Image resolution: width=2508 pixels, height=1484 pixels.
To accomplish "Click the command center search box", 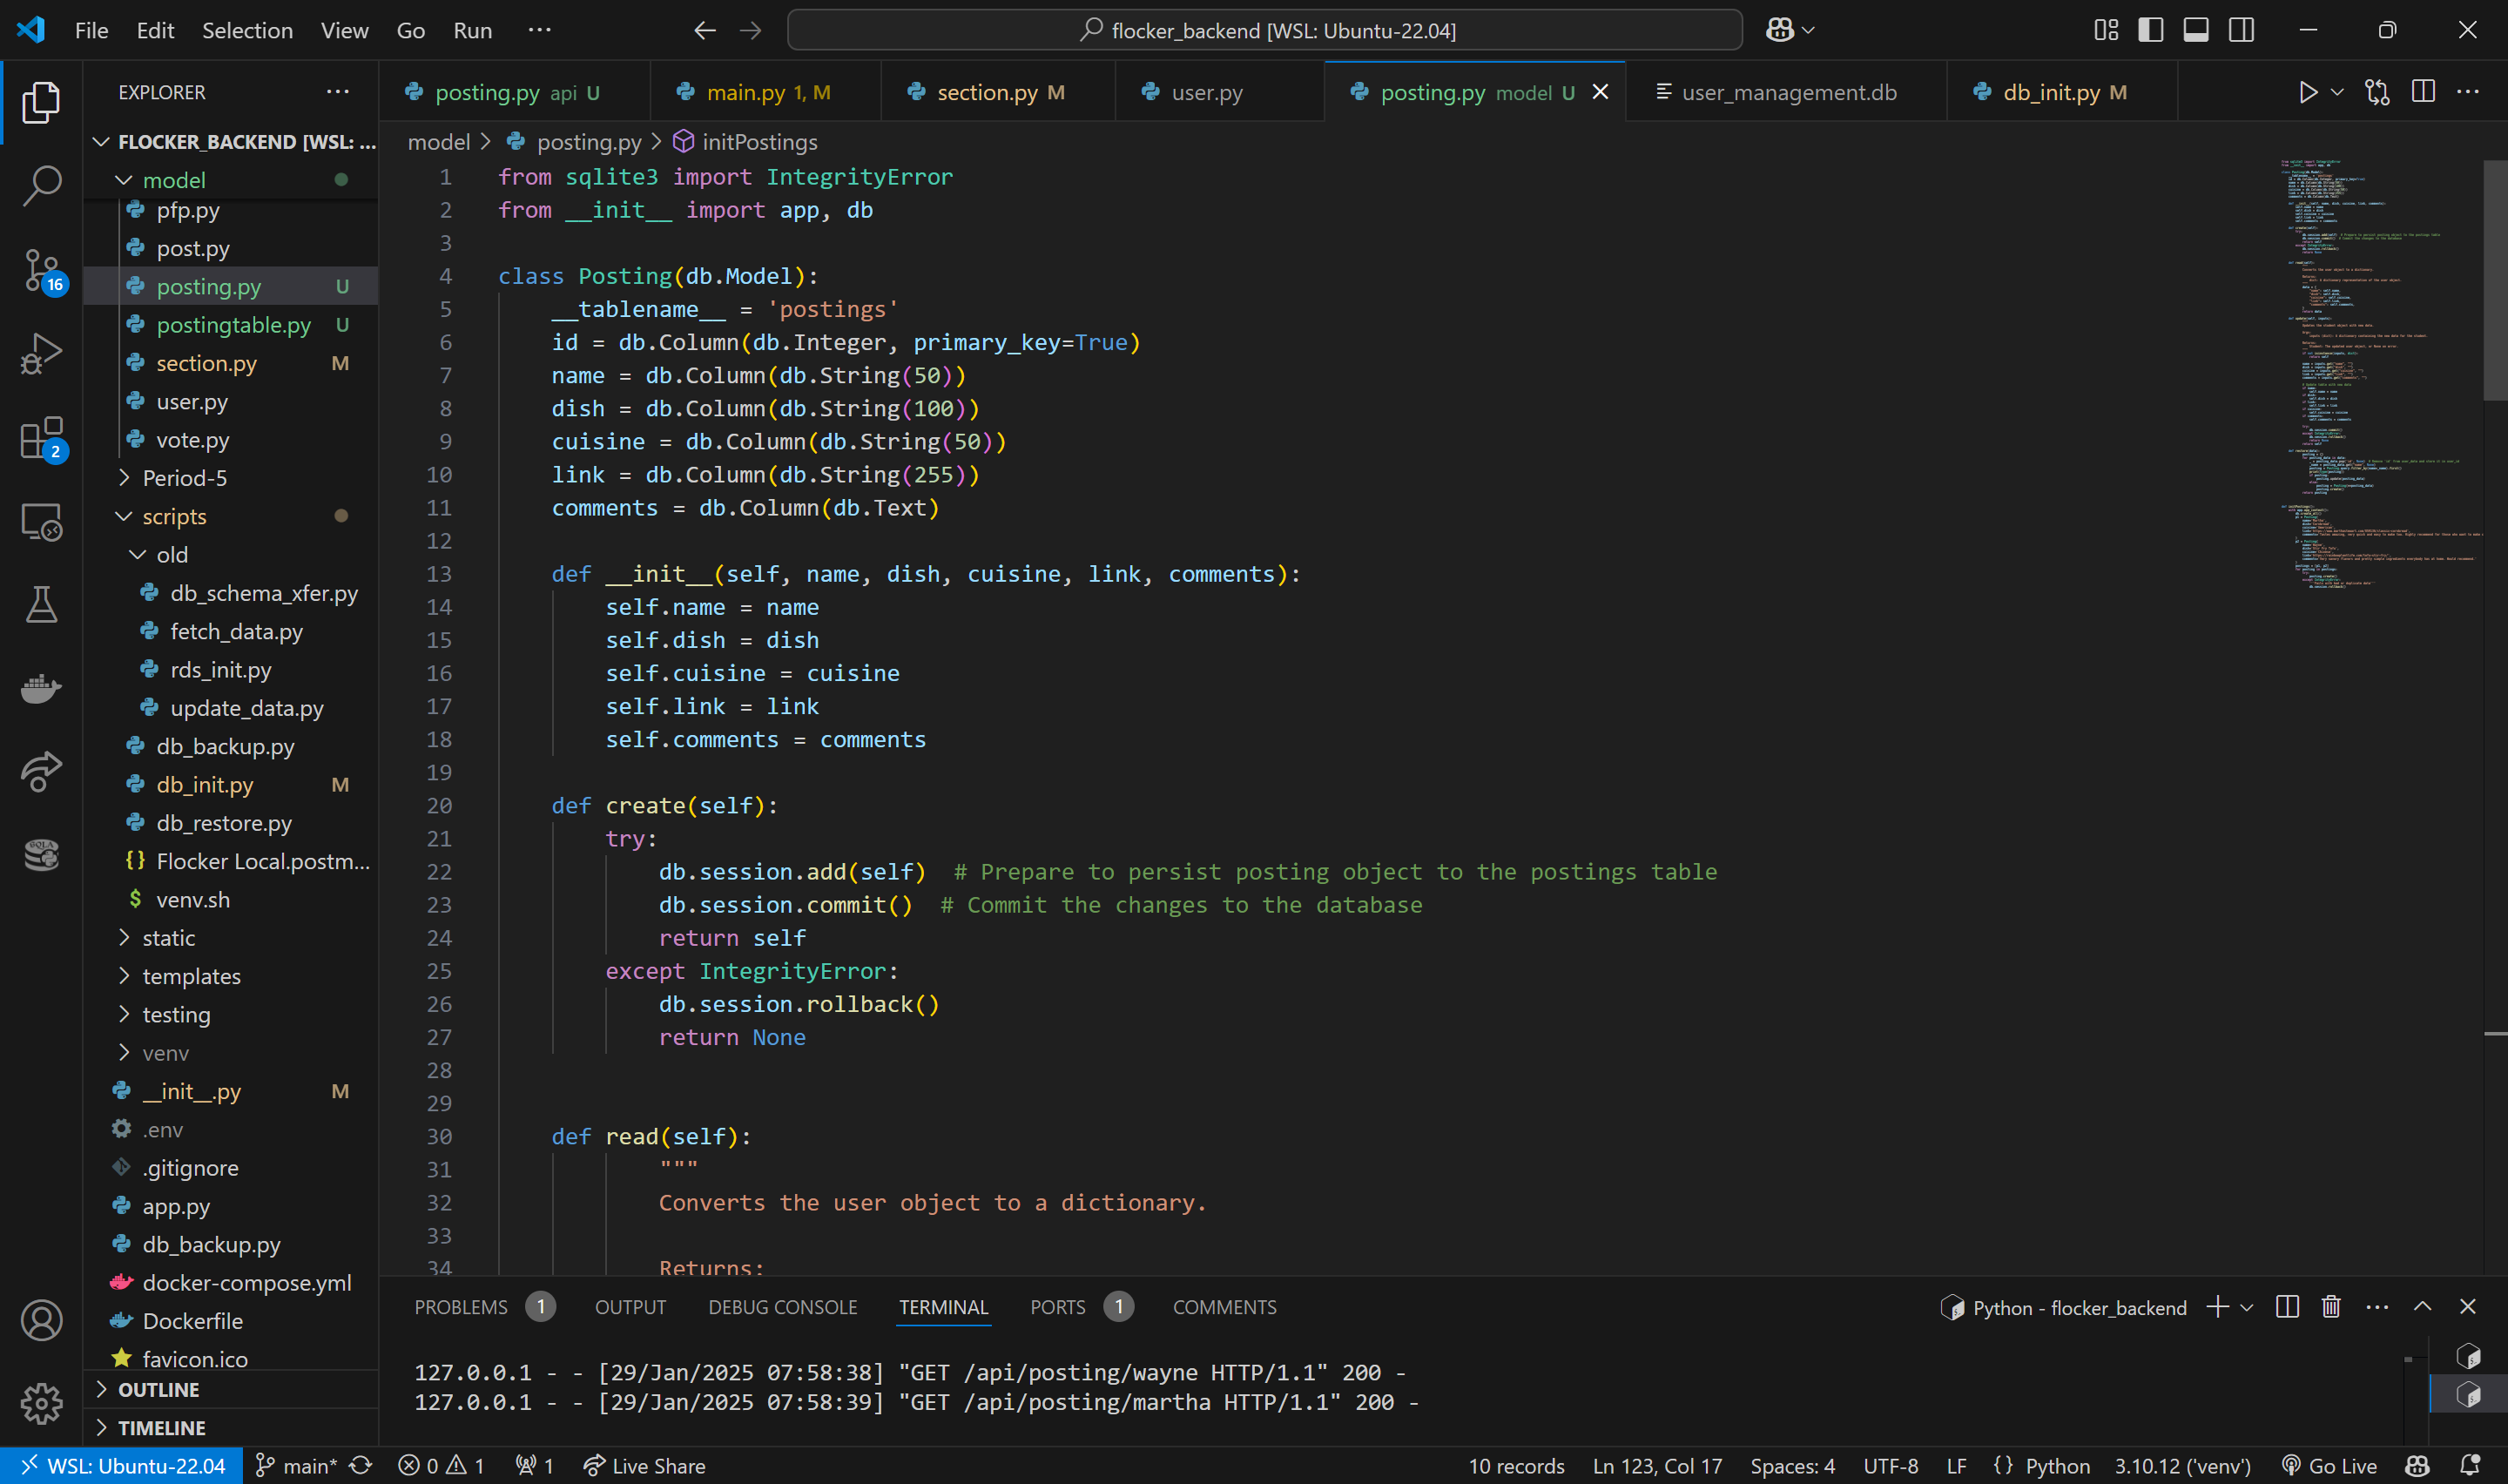I will click(1264, 30).
